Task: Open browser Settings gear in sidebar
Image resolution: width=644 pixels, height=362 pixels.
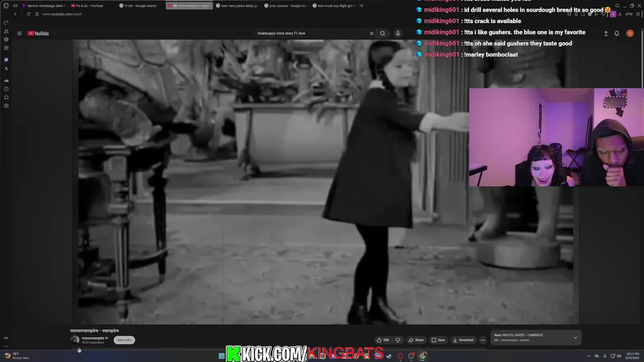Action: pos(6,106)
